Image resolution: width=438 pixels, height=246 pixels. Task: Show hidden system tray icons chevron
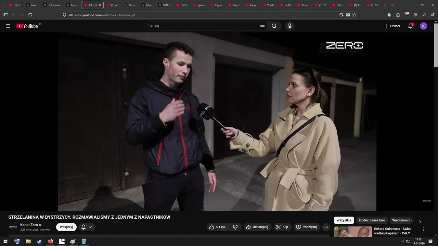[x=402, y=242]
